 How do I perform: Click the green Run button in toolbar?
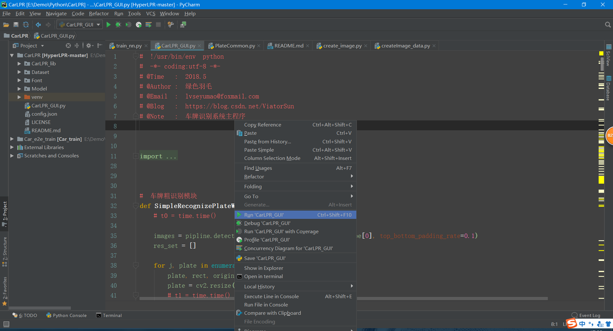click(x=109, y=25)
